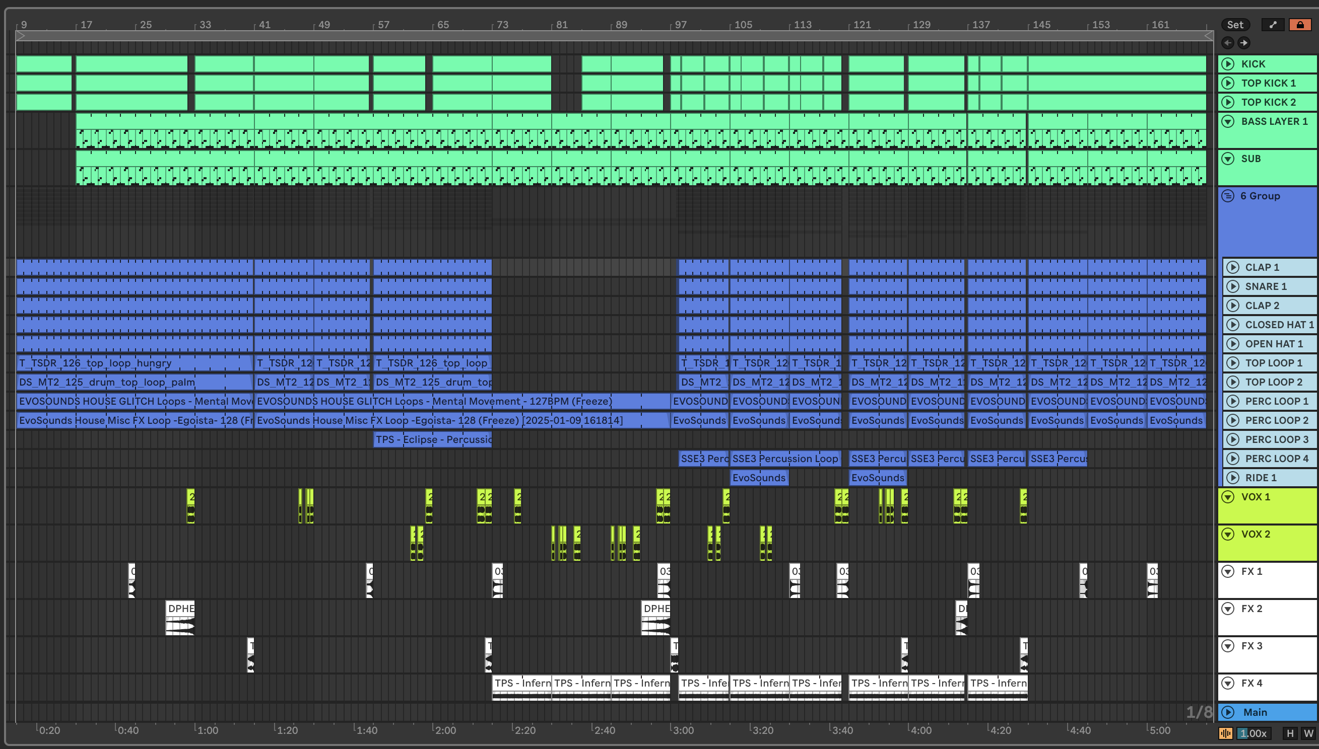Collapse the FX 1 track
1319x749 pixels.
[1228, 571]
